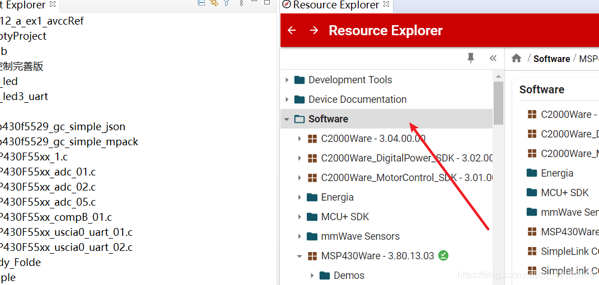Click the C2000Ware_MotorControl_SDK package icon in tree

(312, 178)
